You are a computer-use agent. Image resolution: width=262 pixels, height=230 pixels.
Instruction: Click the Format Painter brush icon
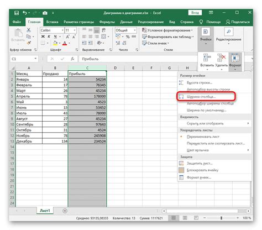[x=29, y=43]
